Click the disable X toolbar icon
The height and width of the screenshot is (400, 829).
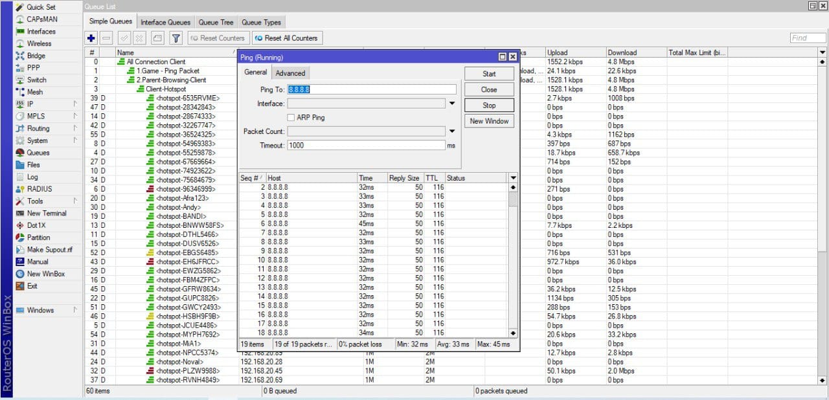pos(139,38)
